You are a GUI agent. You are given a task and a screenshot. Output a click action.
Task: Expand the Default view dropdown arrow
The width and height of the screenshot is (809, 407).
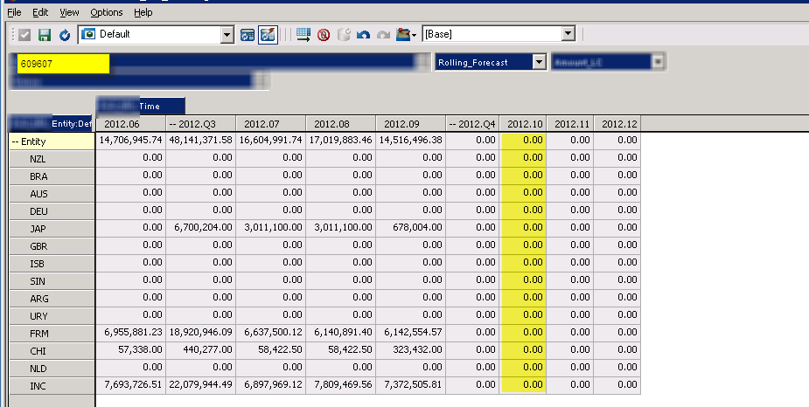(x=227, y=35)
